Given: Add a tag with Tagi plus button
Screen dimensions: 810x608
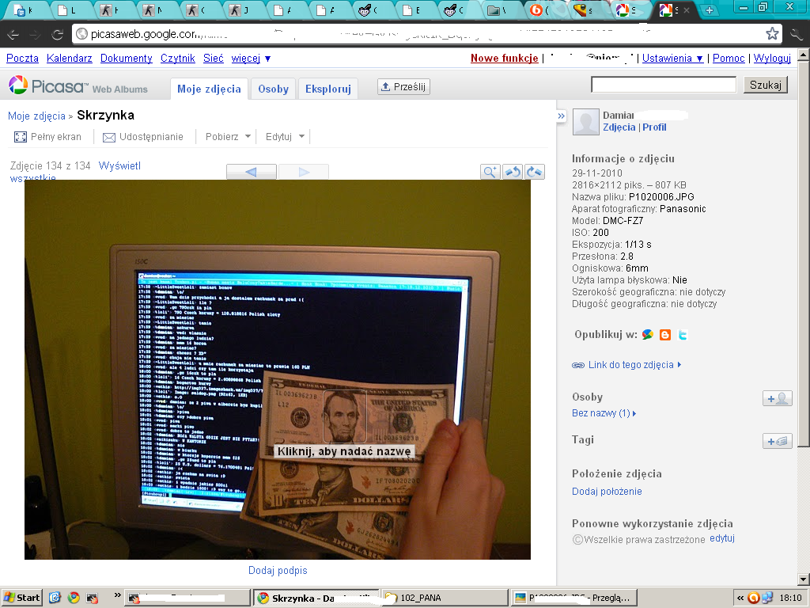Looking at the screenshot, I should [x=778, y=441].
